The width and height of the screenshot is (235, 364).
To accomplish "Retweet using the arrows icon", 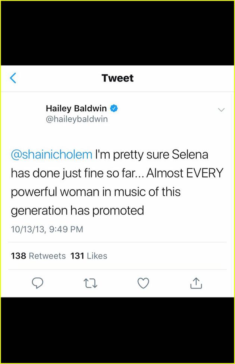I will [90, 284].
